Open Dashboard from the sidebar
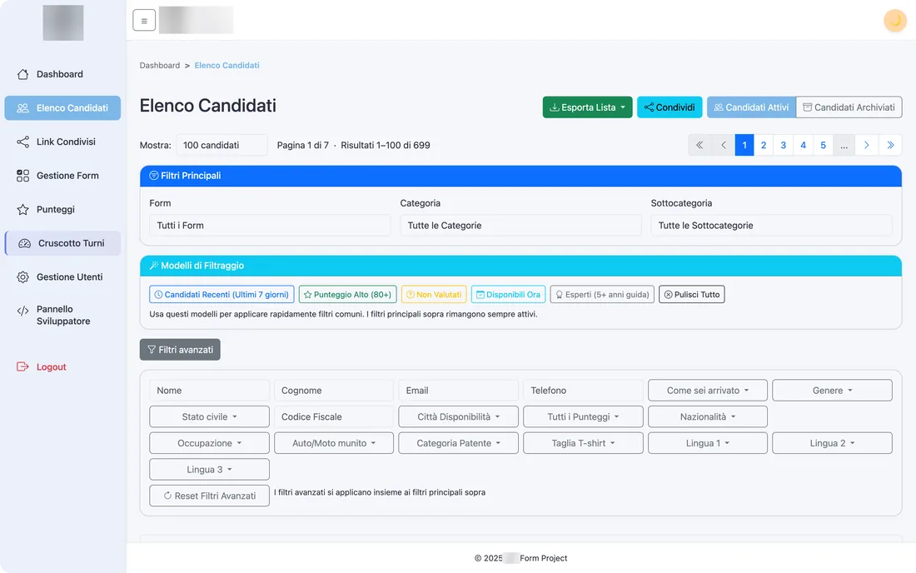 (62, 74)
